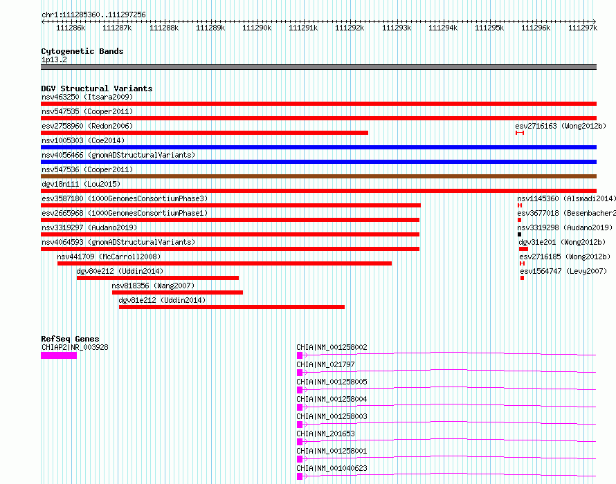Viewport: 616px width, 484px height.
Task: Select dgv18n111 (Lou2015) variant label
Action: point(81,184)
